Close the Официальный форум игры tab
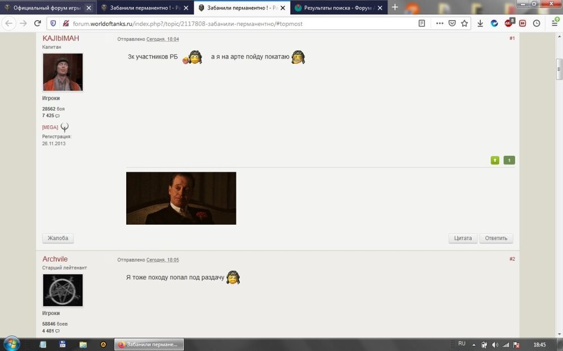Screen dimensions: 563x351 coord(89,7)
